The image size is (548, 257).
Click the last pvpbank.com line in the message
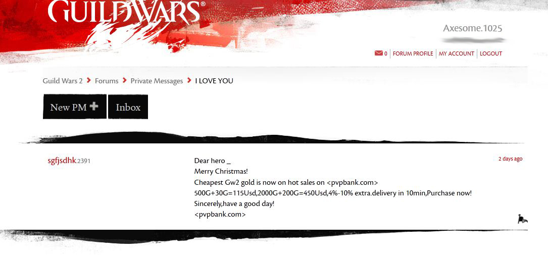point(220,214)
